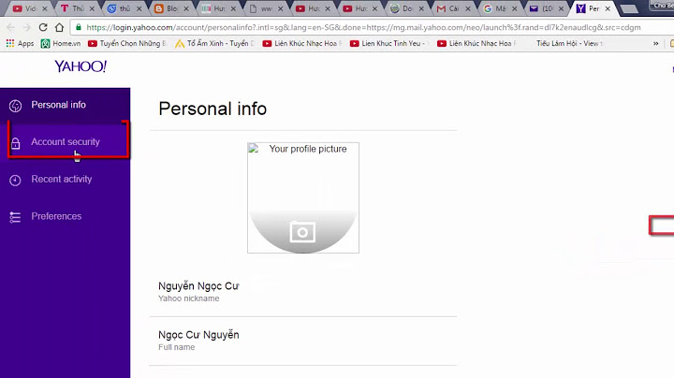
Task: Click the green padlock in address bar
Action: point(79,27)
